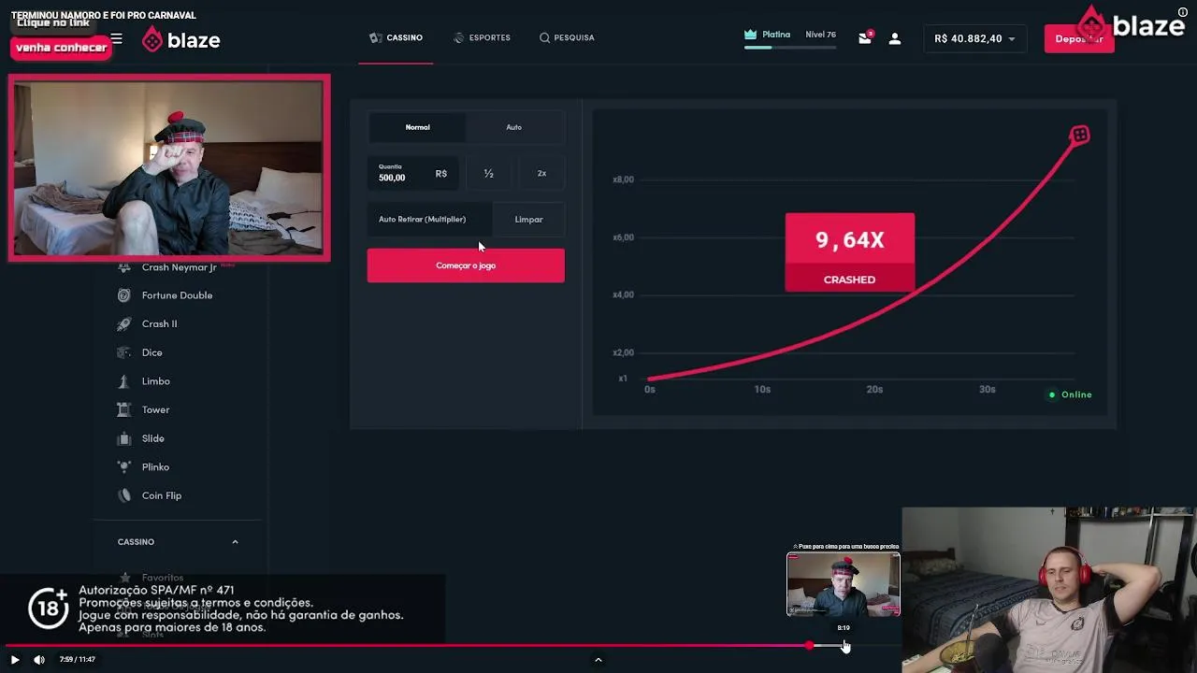Viewport: 1197px width, 673px height.
Task: Click the Limpar button
Action: (528, 219)
